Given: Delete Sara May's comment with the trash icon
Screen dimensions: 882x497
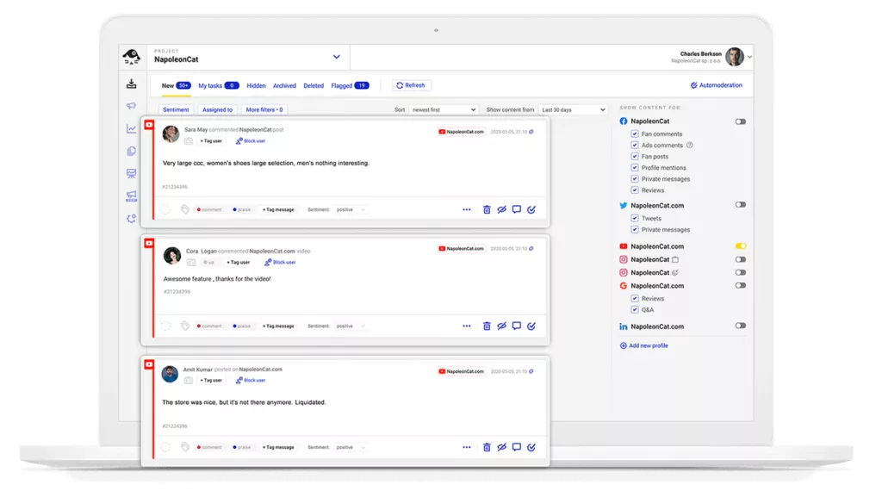Looking at the screenshot, I should point(487,209).
